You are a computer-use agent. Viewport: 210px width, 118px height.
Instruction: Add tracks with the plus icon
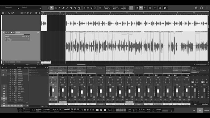coord(40,13)
